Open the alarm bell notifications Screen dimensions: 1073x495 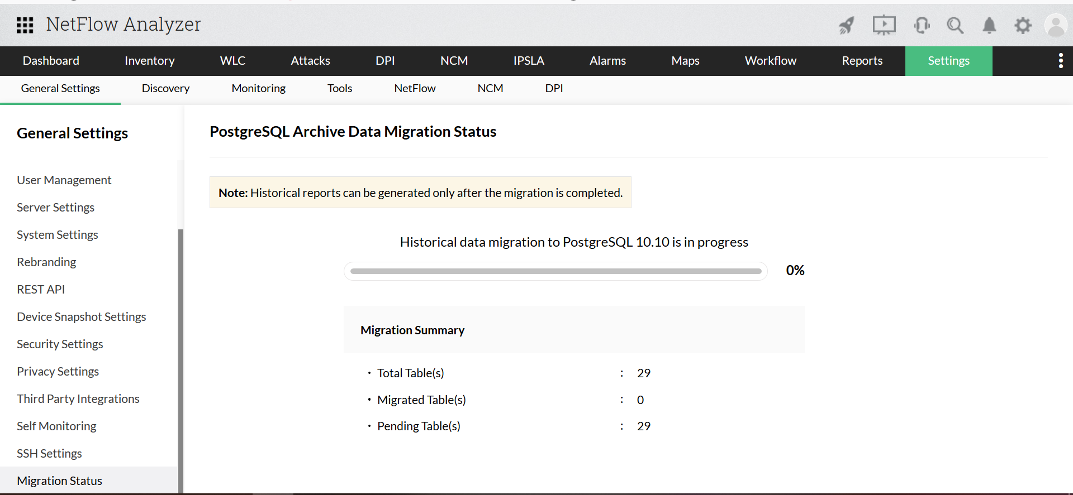(989, 25)
